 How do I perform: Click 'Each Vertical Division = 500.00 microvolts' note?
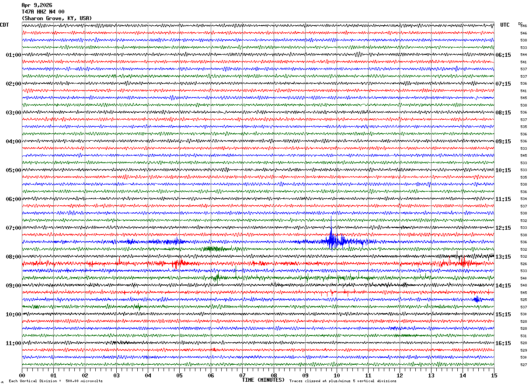56,381
